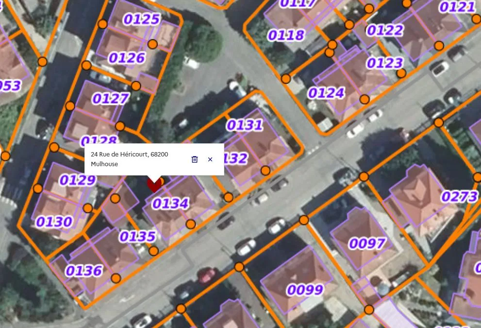This screenshot has height=328, width=481.
Task: Click parcel label 0121
Action: [457, 7]
